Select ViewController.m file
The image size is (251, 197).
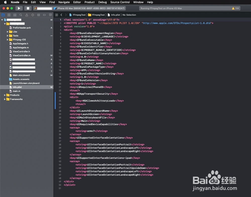click(27, 56)
